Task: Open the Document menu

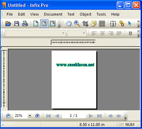Action: pyautogui.click(x=53, y=14)
